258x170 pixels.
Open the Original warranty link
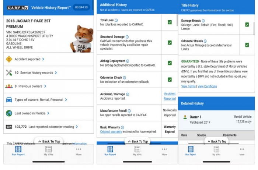pos(111,132)
